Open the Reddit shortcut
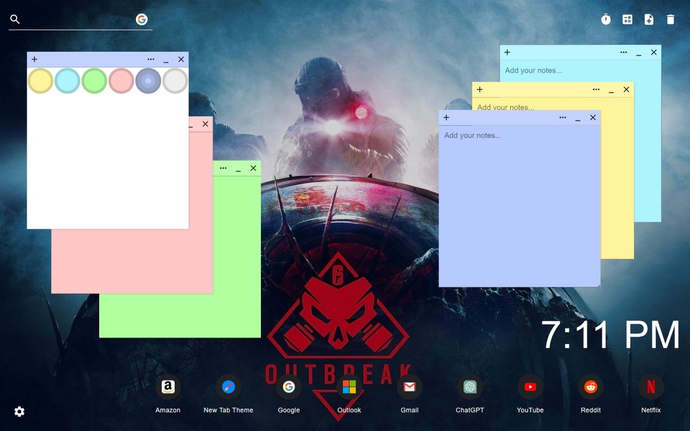The image size is (690, 431). point(591,387)
